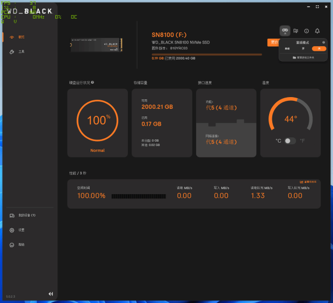The height and width of the screenshot is (303, 333).
Task: Open the performance chart link in the performance card
Action: tap(308, 182)
